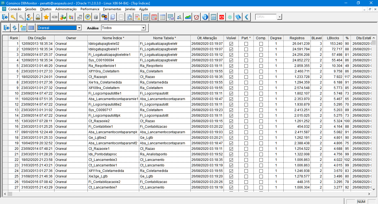Click the green area chart icon
Image resolution: width=378 pixels, height=204 pixels.
[x=188, y=17]
